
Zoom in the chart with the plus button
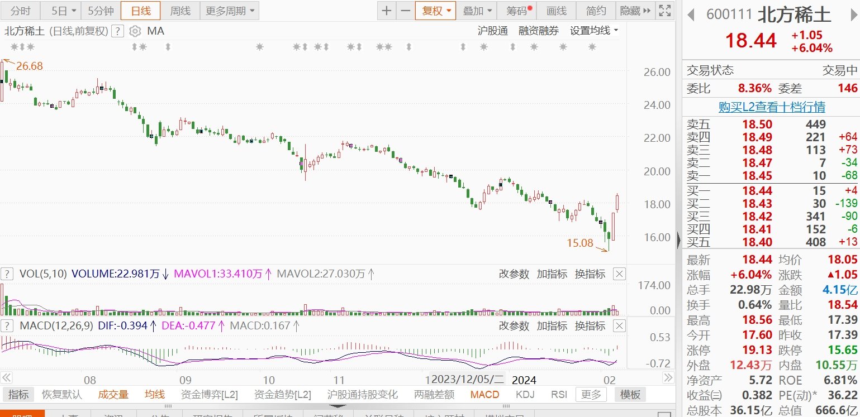pyautogui.click(x=387, y=11)
